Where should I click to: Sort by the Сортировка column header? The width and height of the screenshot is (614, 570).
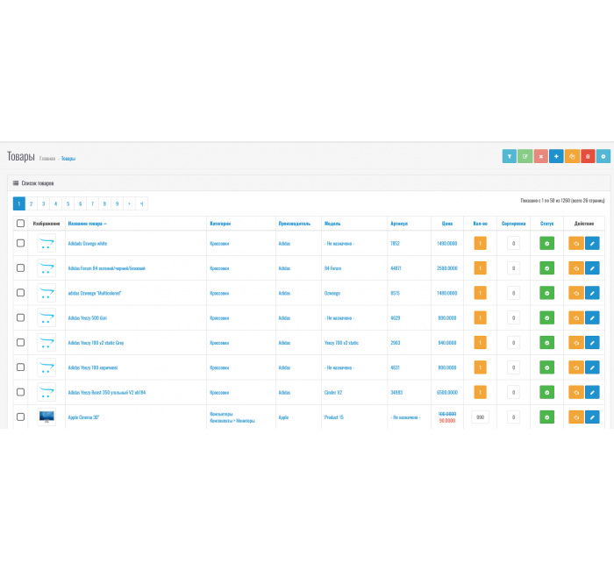513,224
